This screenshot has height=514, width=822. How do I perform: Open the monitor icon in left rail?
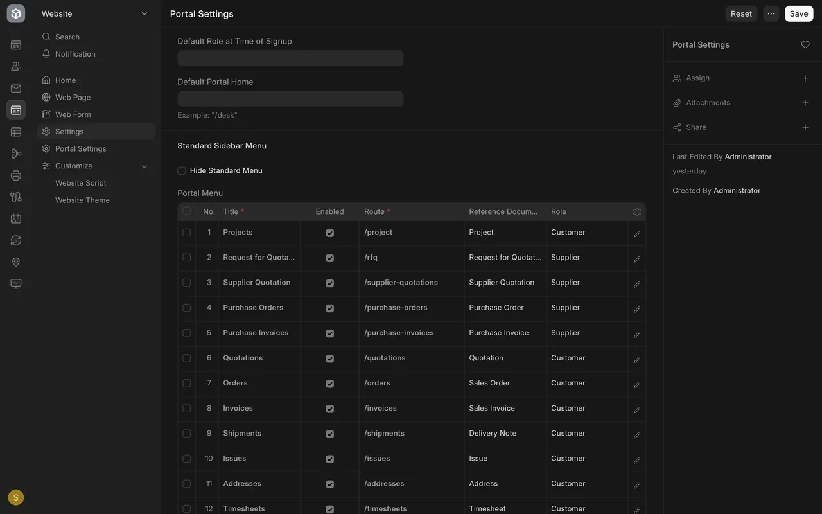(x=16, y=284)
